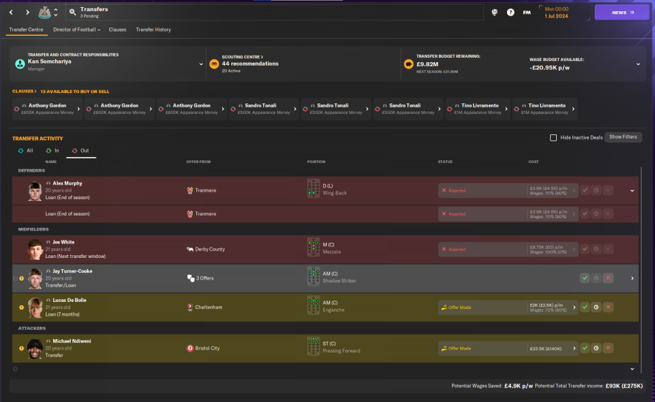This screenshot has width=655, height=402.
Task: Click the transfer budget piggy bank icon
Action: [409, 64]
